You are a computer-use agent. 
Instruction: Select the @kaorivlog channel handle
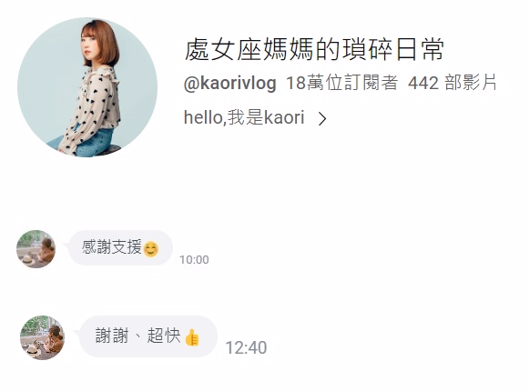point(230,83)
